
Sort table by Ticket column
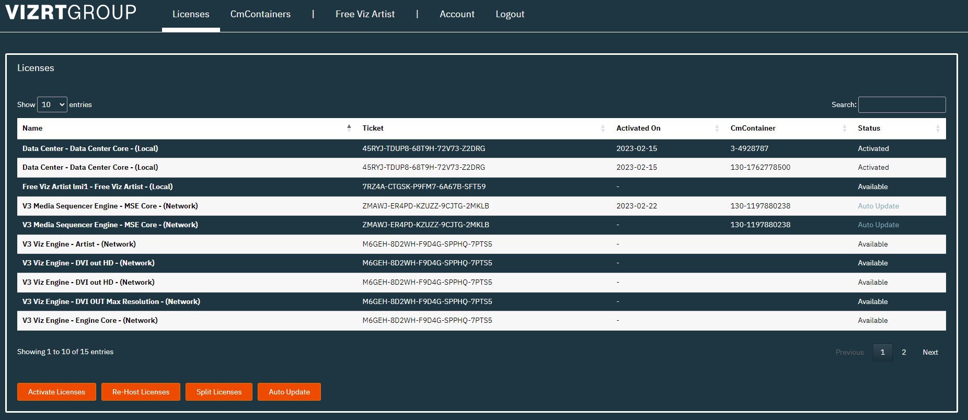tap(484, 128)
